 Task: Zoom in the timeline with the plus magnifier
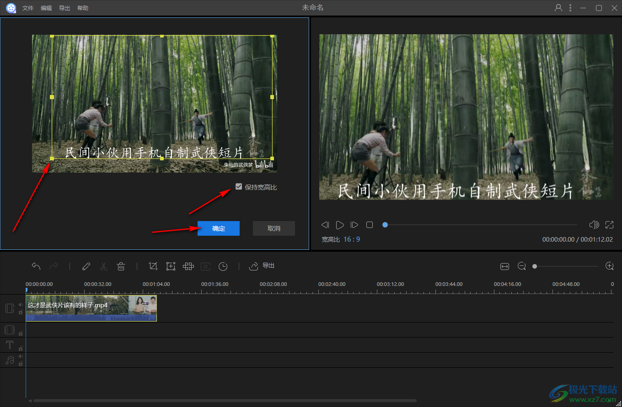(x=609, y=266)
